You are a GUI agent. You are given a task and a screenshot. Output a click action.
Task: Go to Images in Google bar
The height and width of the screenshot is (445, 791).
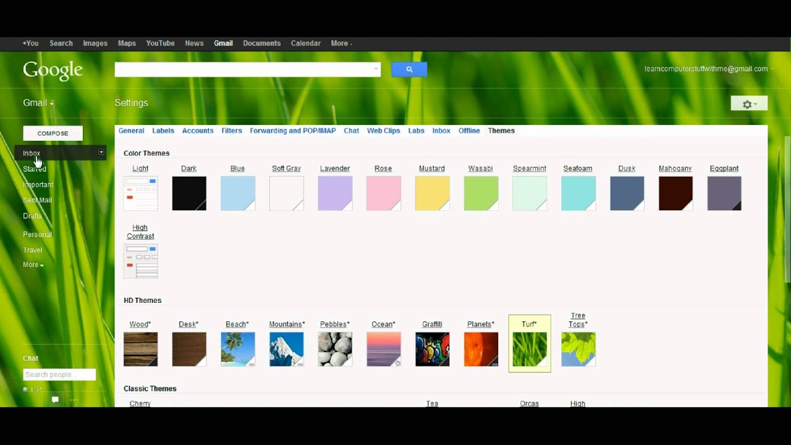click(95, 43)
